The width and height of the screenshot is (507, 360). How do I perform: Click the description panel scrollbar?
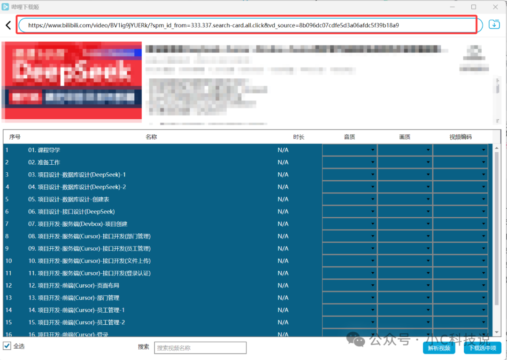click(x=497, y=100)
